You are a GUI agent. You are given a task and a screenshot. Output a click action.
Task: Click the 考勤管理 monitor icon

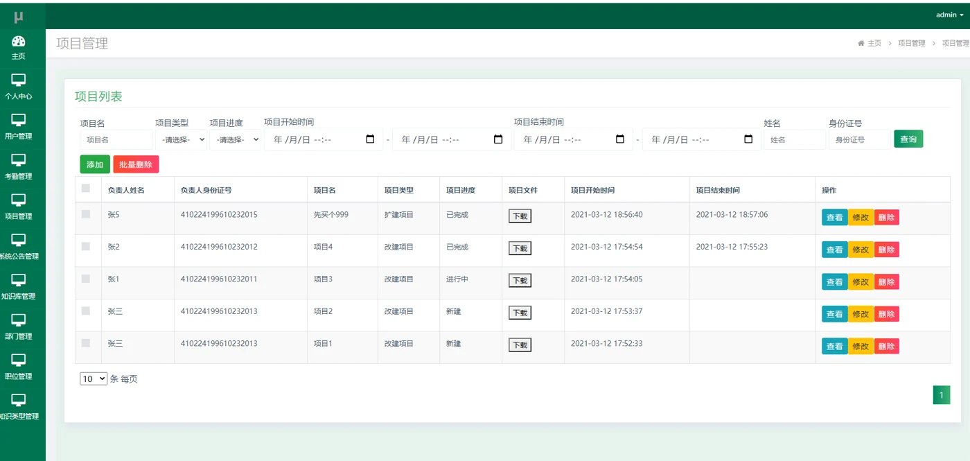point(19,160)
